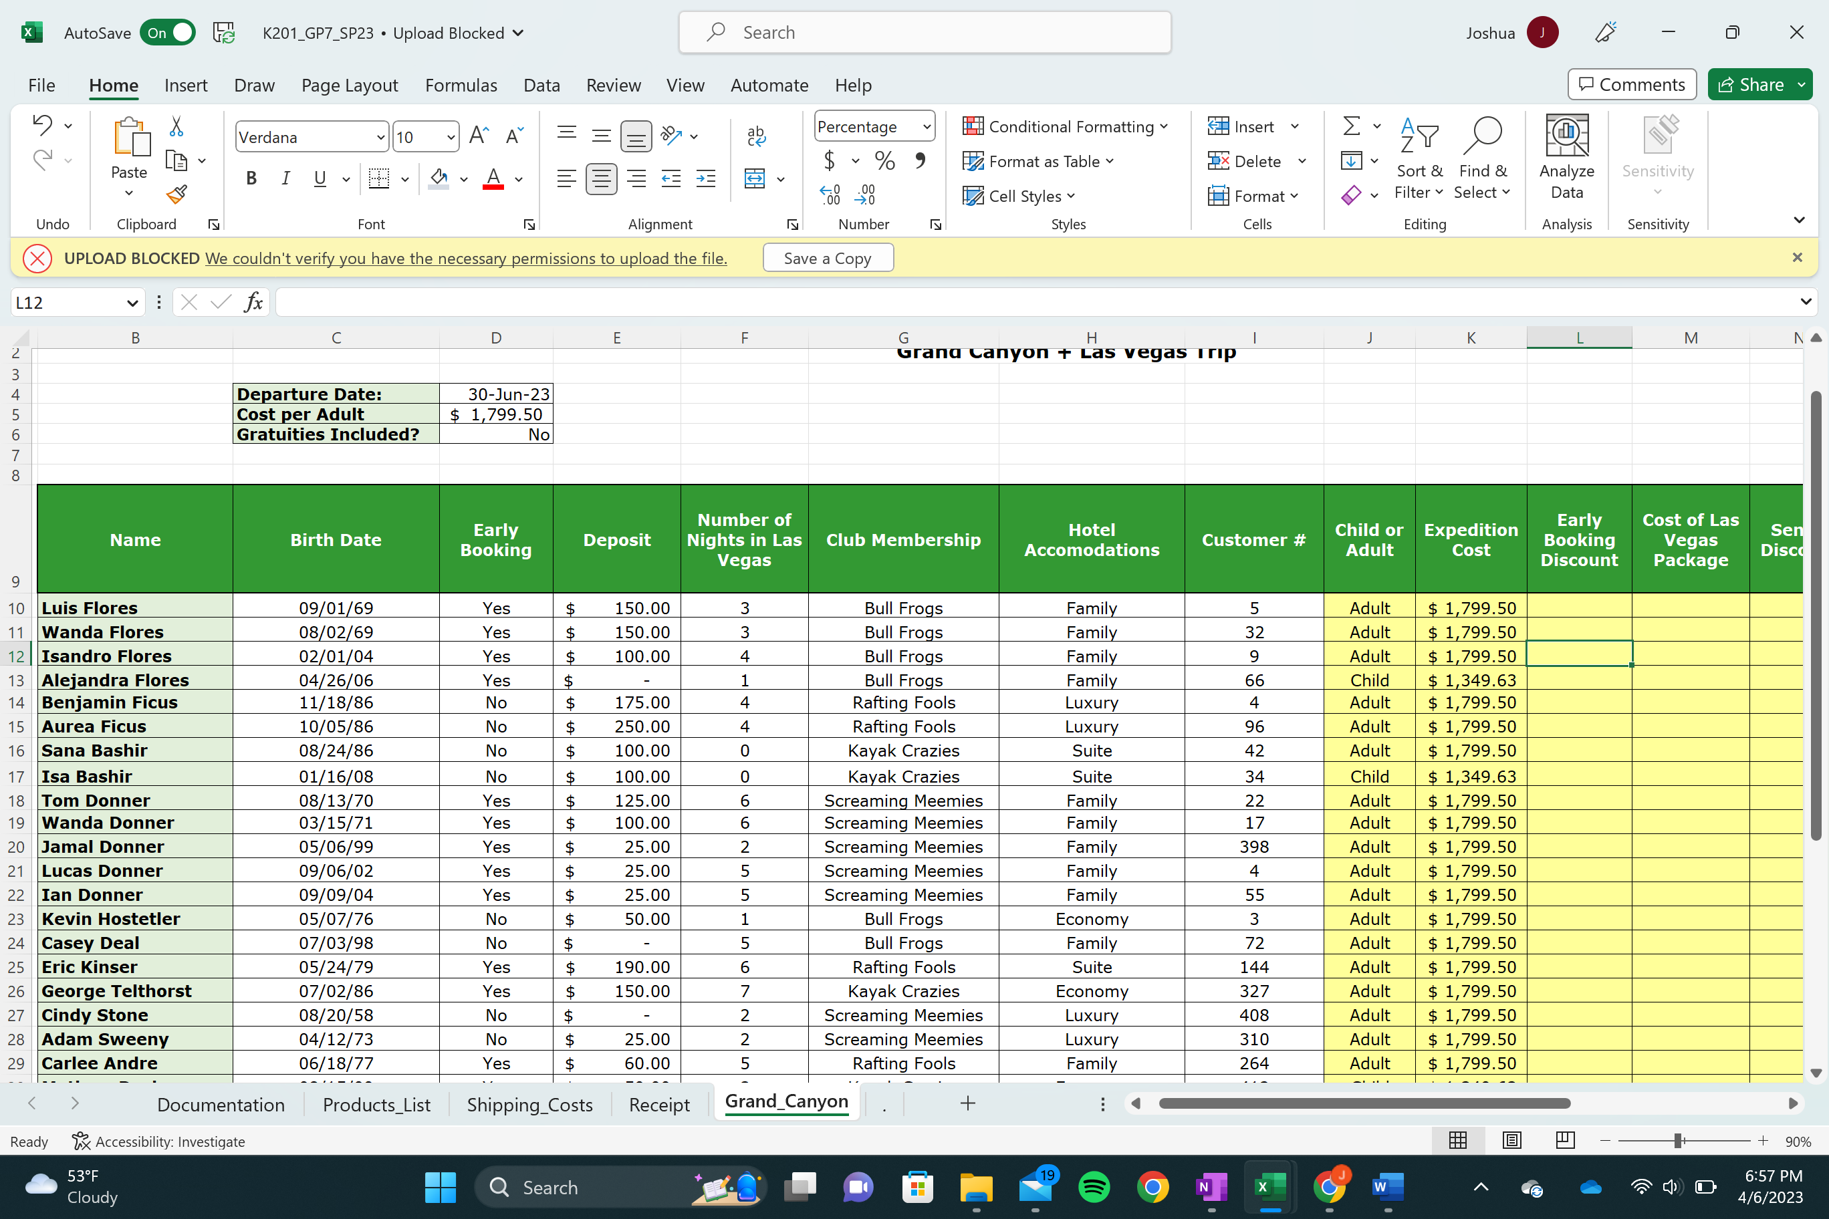Switch to Page Layout view in status bar
Screen dimensions: 1829x1219
(x=1511, y=1141)
